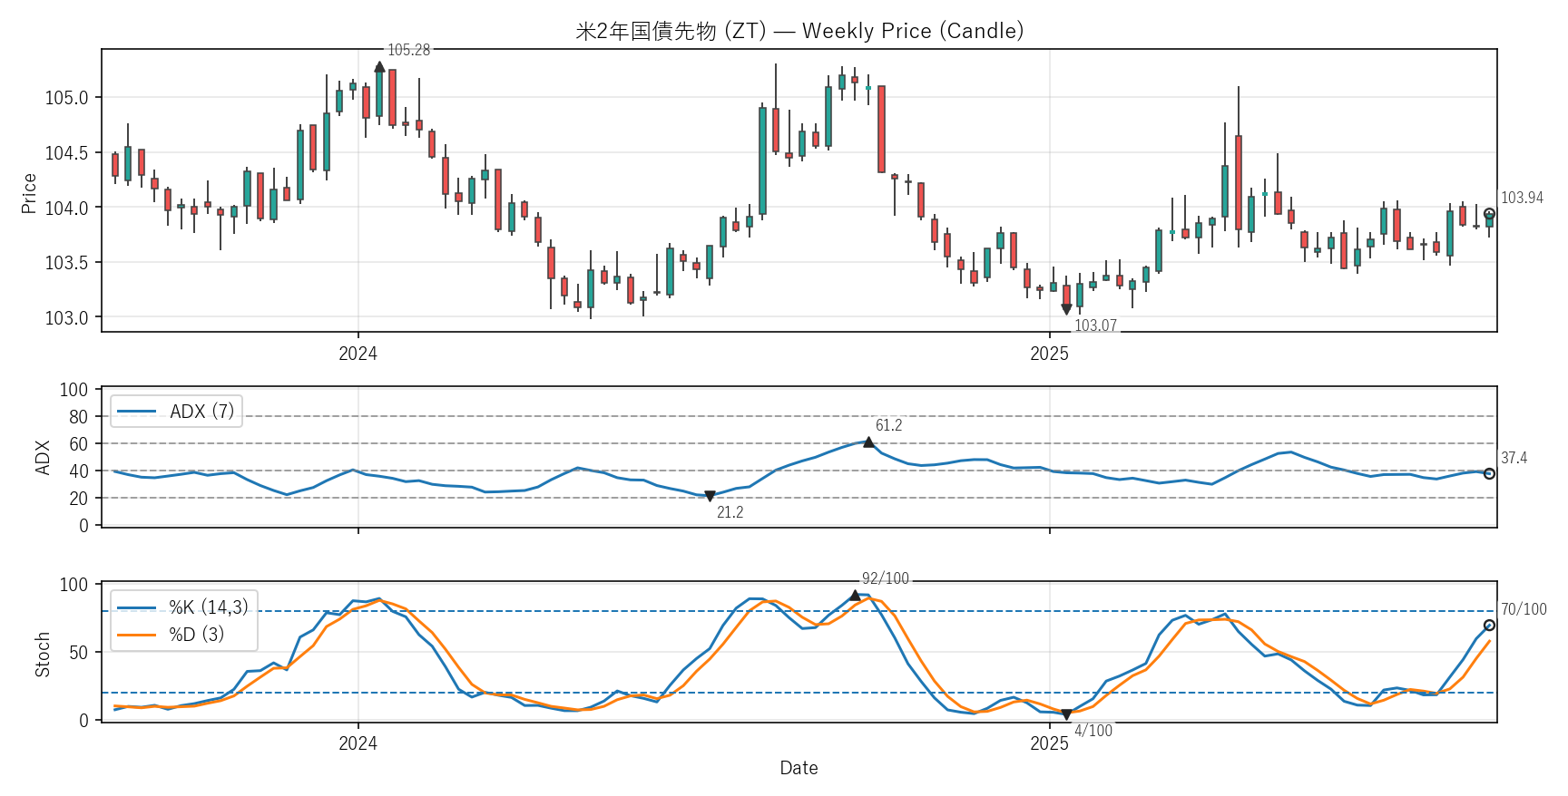
Task: Click the ADX peak label 61.2
Action: [x=888, y=425]
